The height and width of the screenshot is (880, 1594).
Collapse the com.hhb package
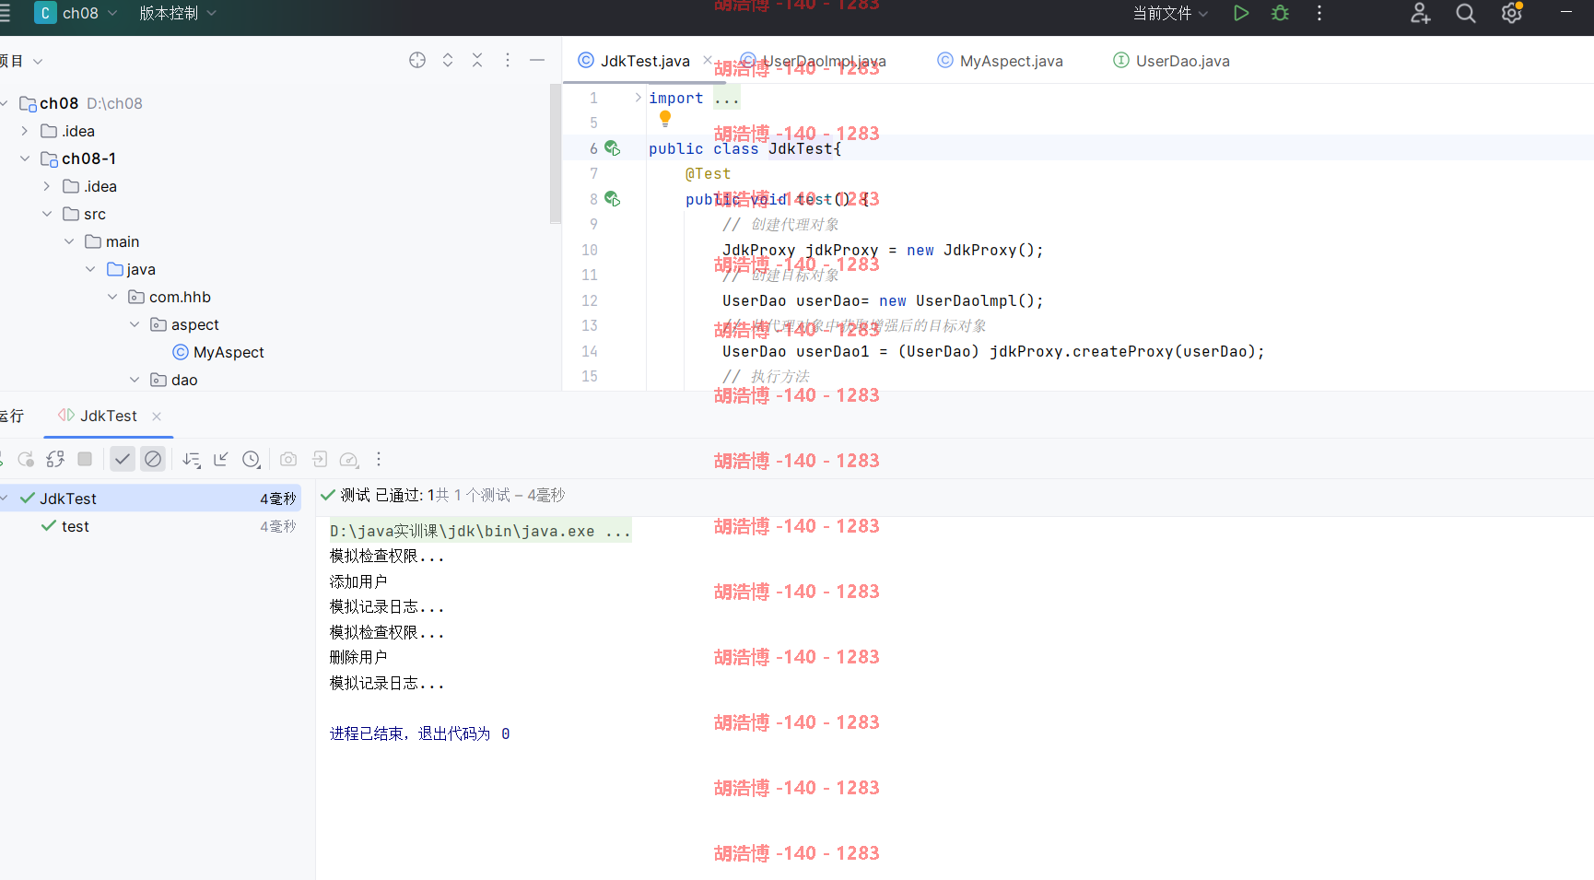112,297
